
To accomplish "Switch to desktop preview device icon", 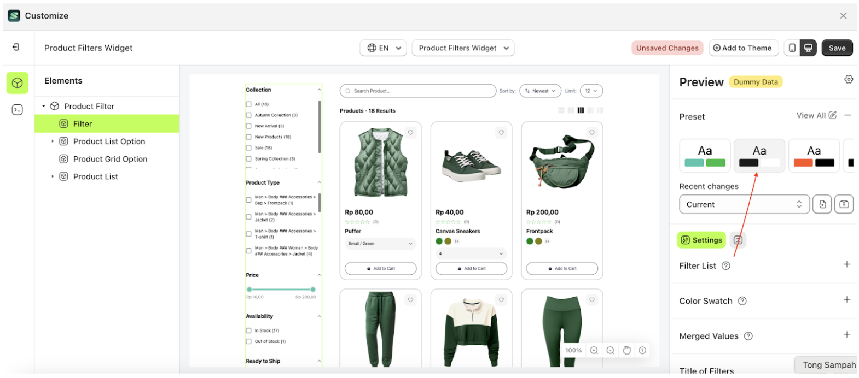I will click(808, 48).
